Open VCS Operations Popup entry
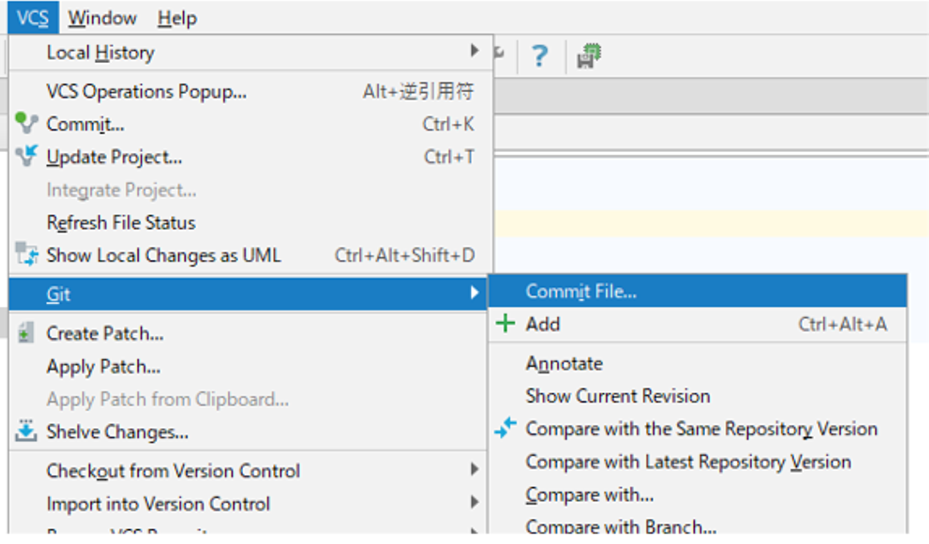This screenshot has width=929, height=544. coord(146,92)
